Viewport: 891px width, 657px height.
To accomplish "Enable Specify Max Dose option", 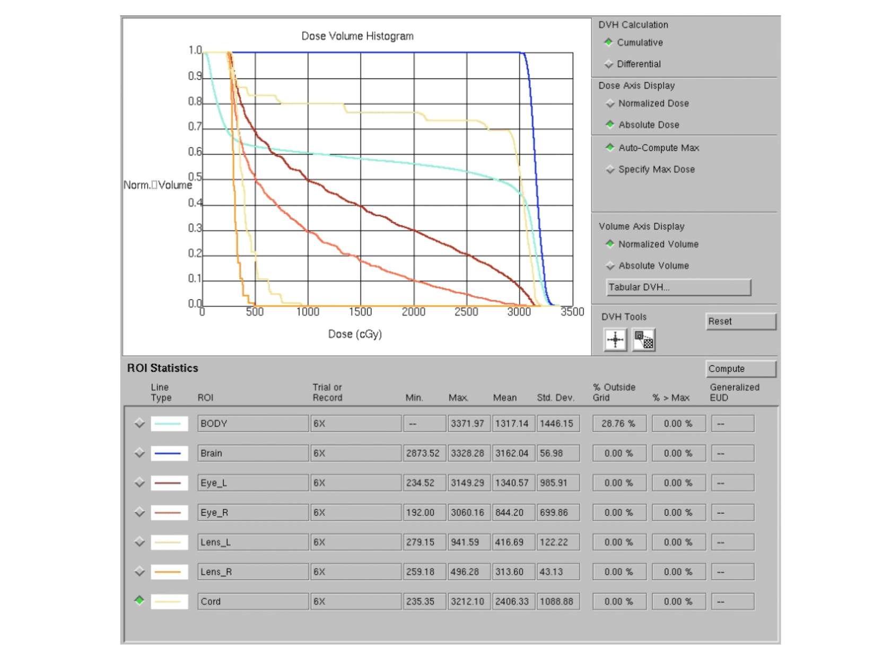I will 610,170.
